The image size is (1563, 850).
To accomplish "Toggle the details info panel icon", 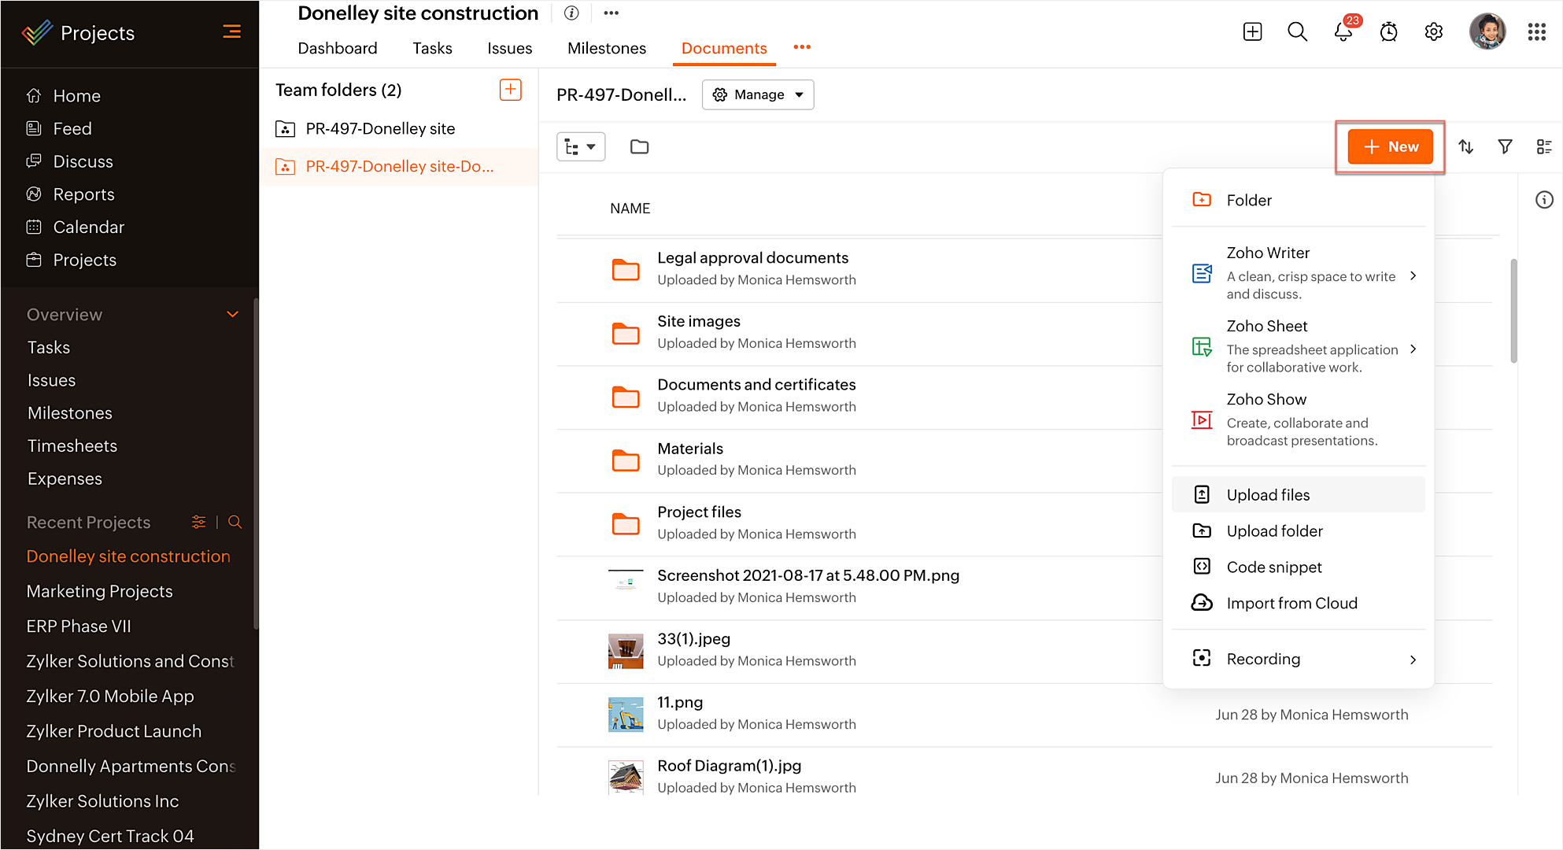I will [x=1544, y=200].
